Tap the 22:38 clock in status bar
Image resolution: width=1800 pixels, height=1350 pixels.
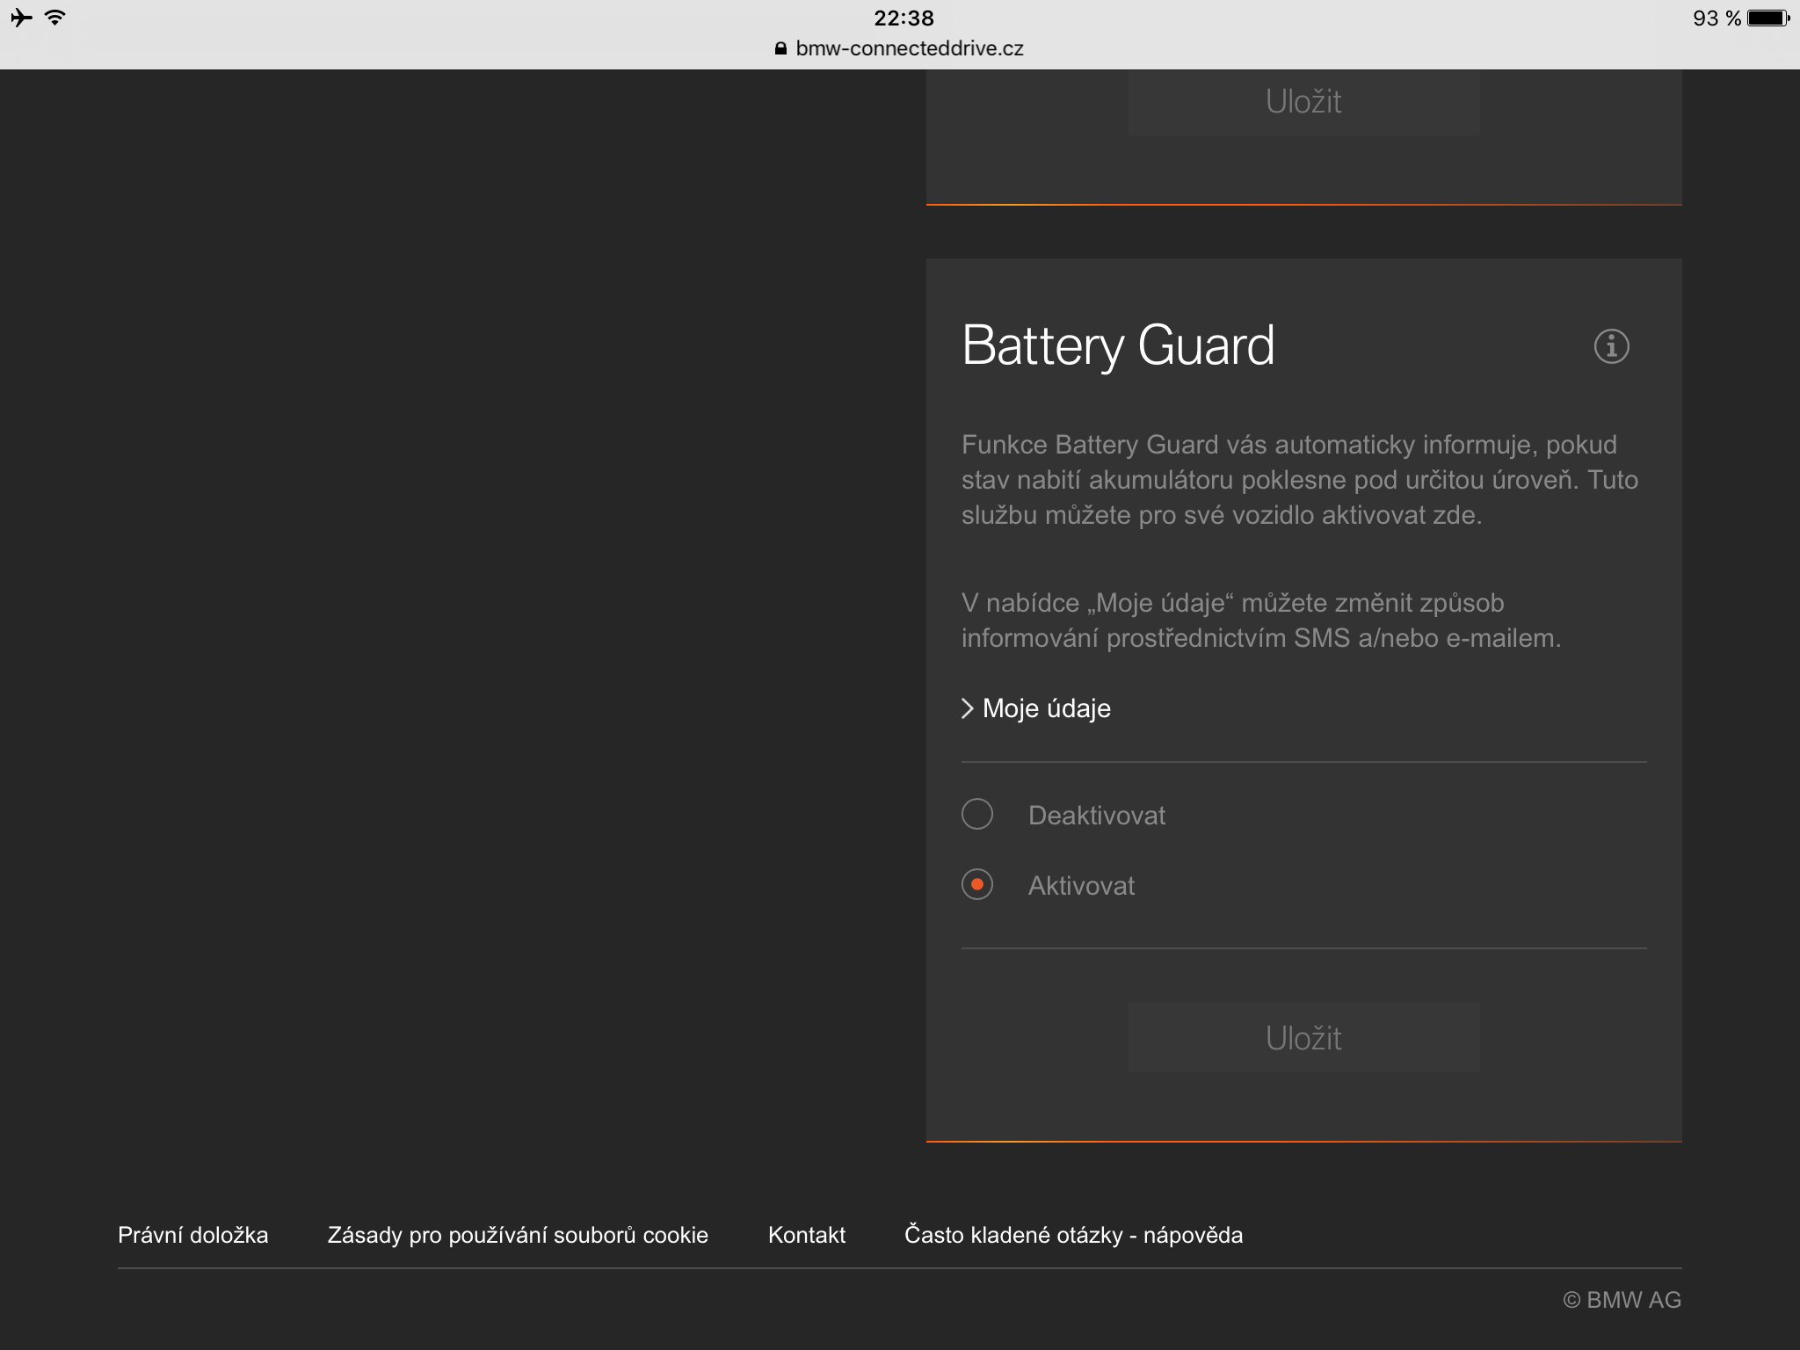pyautogui.click(x=904, y=18)
